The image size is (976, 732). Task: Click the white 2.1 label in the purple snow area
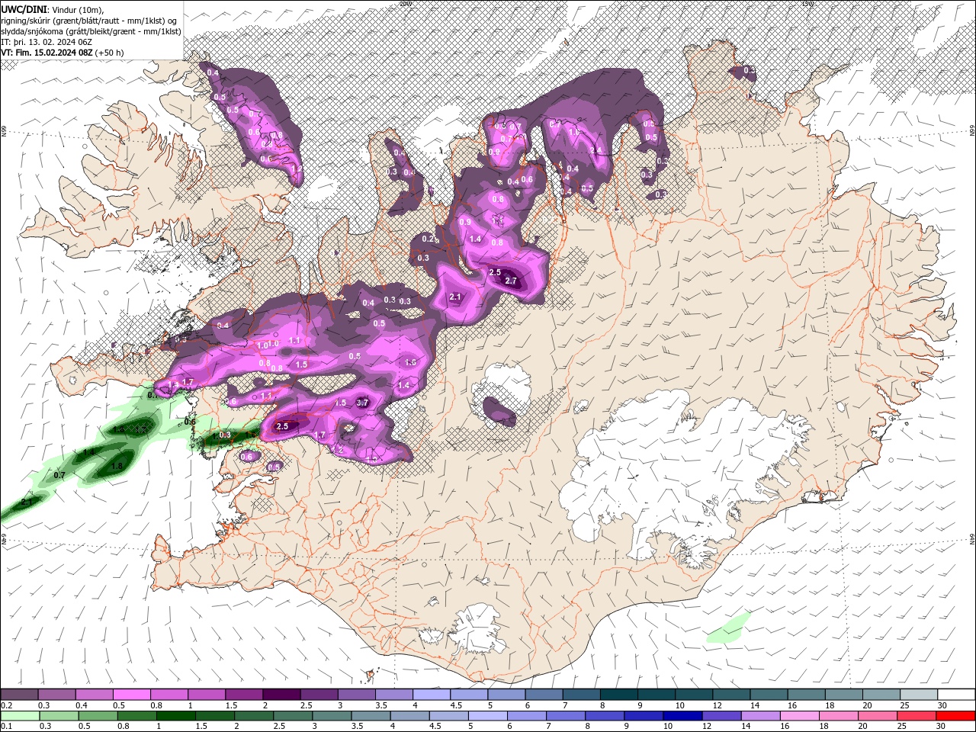click(456, 297)
